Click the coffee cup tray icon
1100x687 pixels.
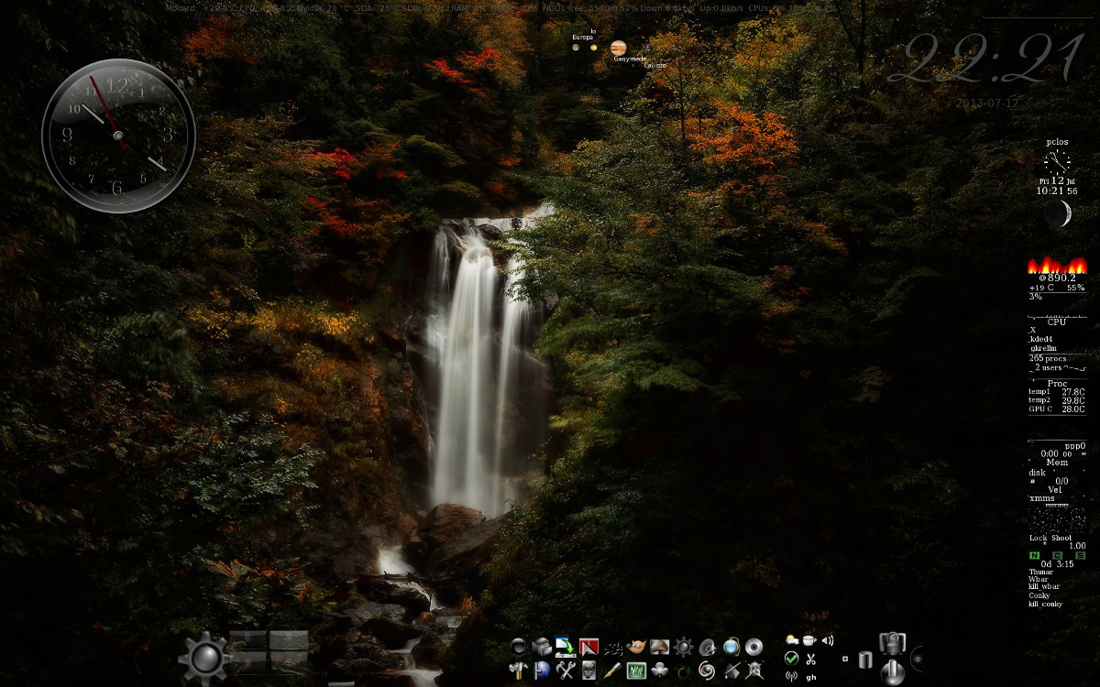[x=809, y=639]
